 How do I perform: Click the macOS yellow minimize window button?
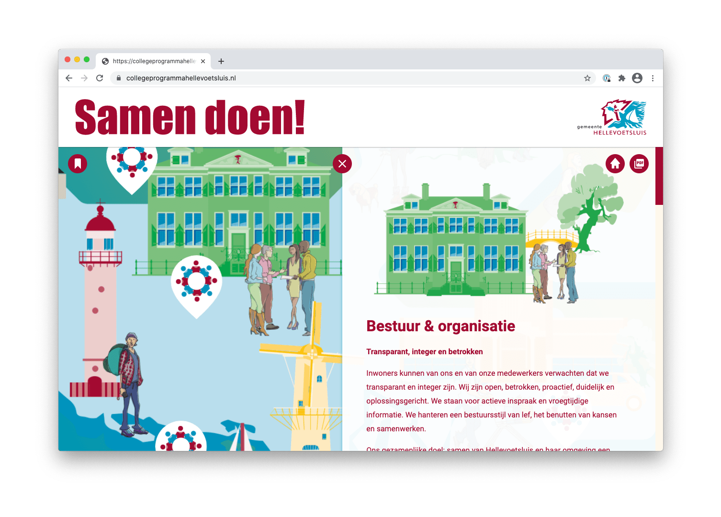point(77,59)
